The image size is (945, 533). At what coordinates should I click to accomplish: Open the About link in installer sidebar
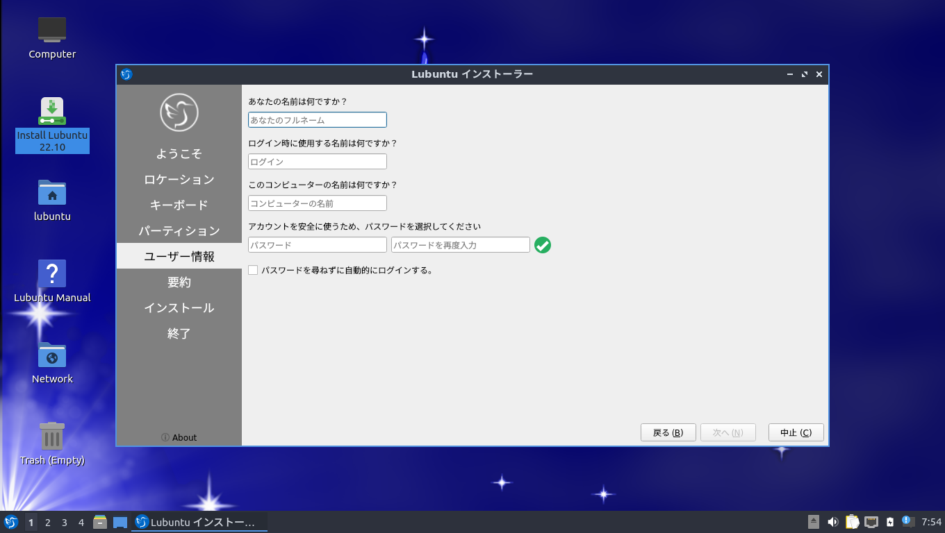coord(179,437)
